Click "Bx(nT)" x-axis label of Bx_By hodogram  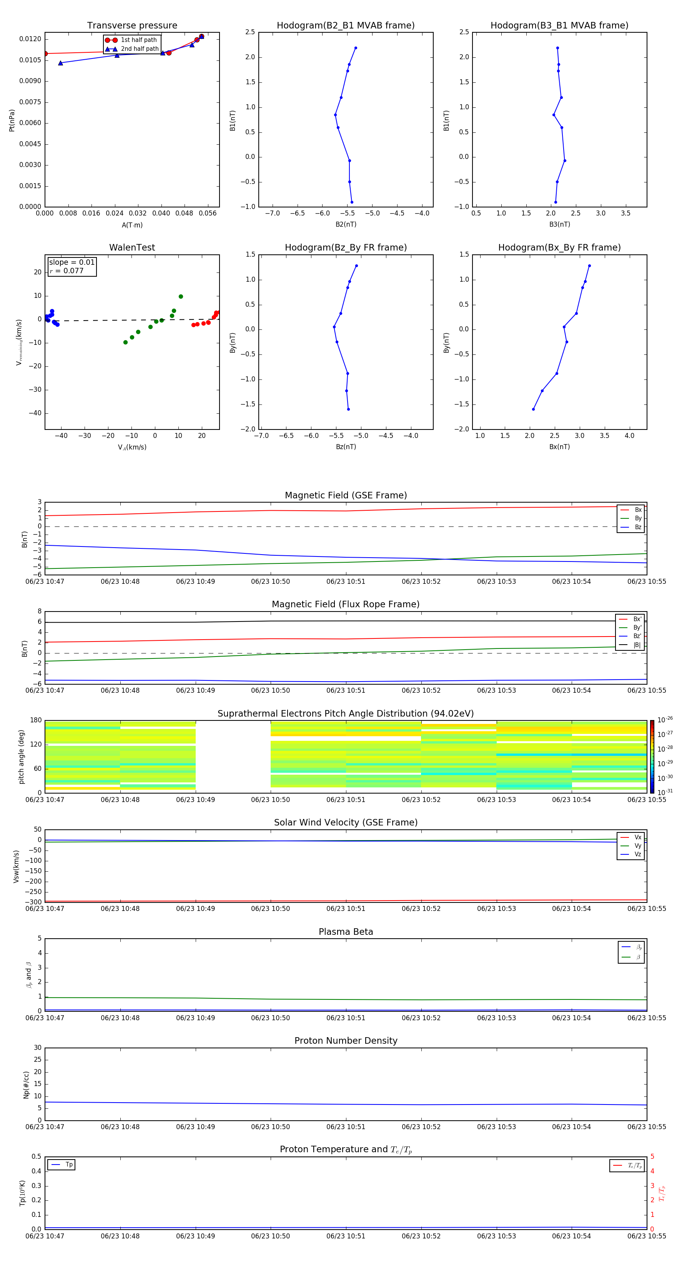[559, 447]
